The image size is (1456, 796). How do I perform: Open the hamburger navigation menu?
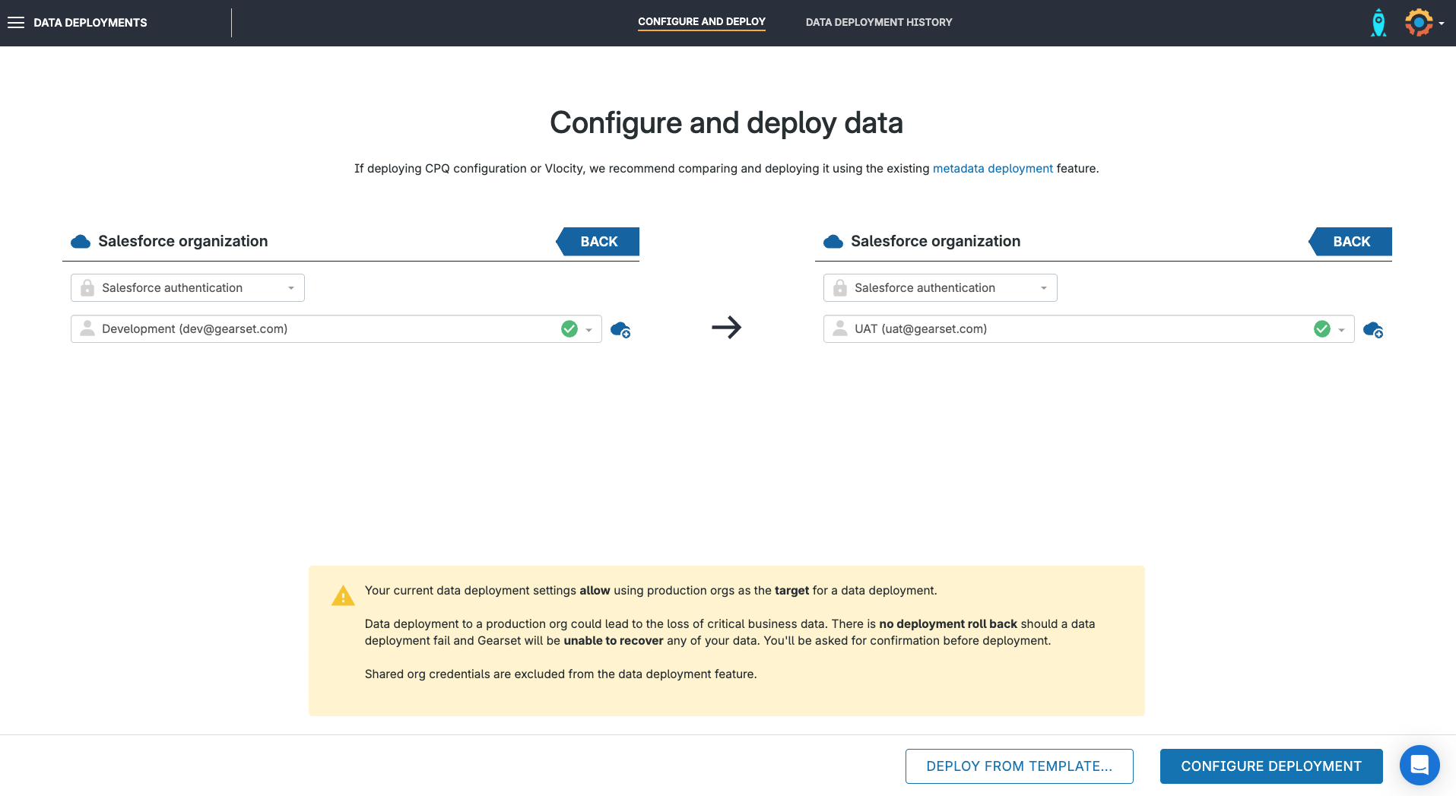point(16,23)
